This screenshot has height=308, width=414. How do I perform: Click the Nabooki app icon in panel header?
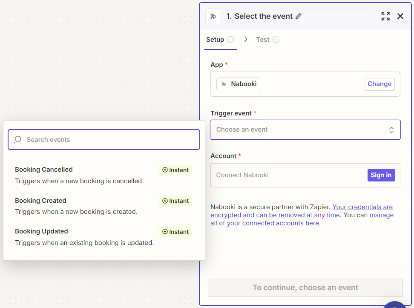click(213, 16)
